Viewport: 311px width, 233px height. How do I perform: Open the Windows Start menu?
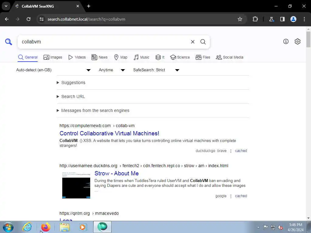[8, 227]
